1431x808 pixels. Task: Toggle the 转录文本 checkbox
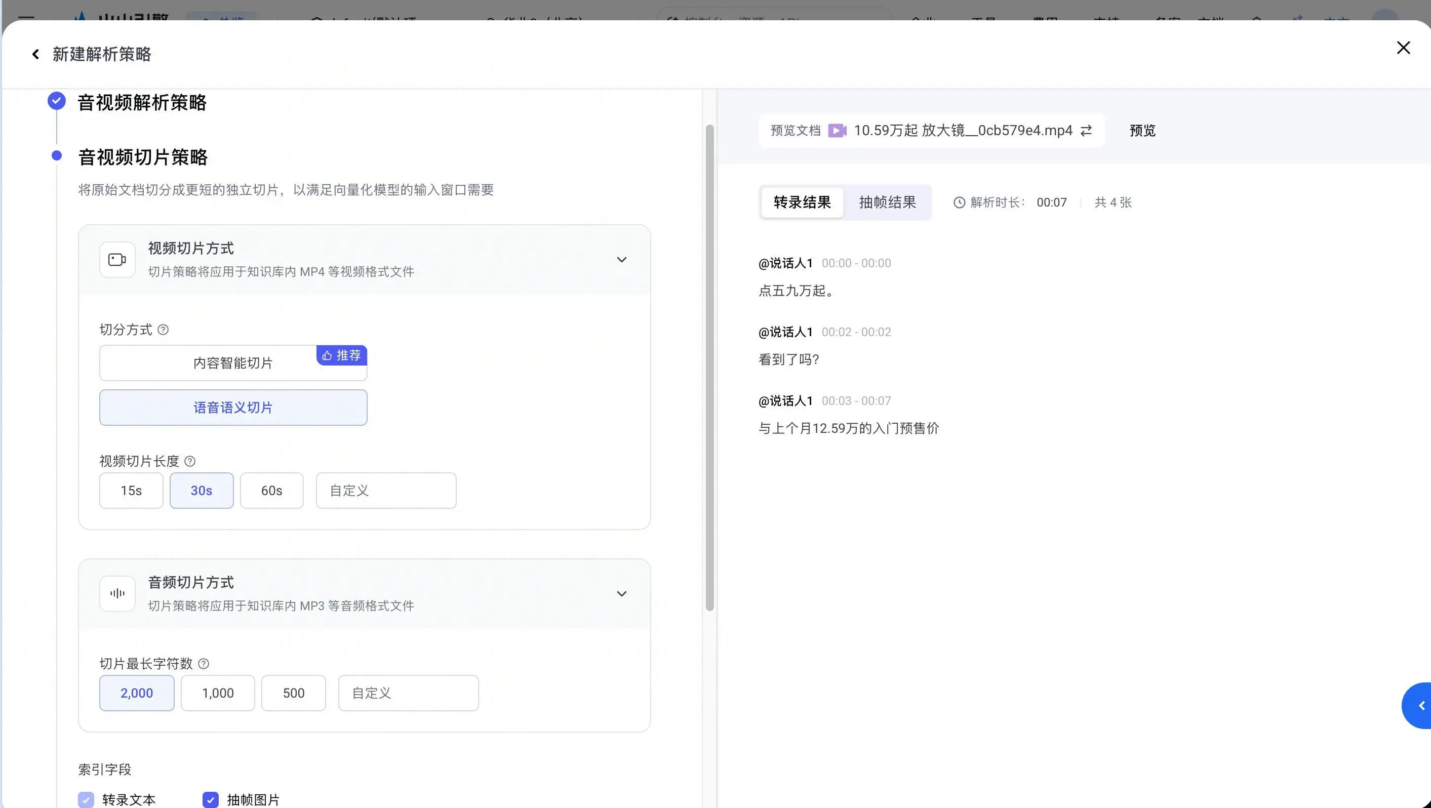coord(86,799)
